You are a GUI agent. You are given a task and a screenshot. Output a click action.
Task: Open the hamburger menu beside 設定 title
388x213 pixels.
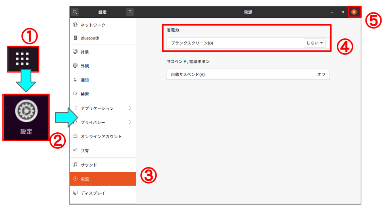coord(130,12)
